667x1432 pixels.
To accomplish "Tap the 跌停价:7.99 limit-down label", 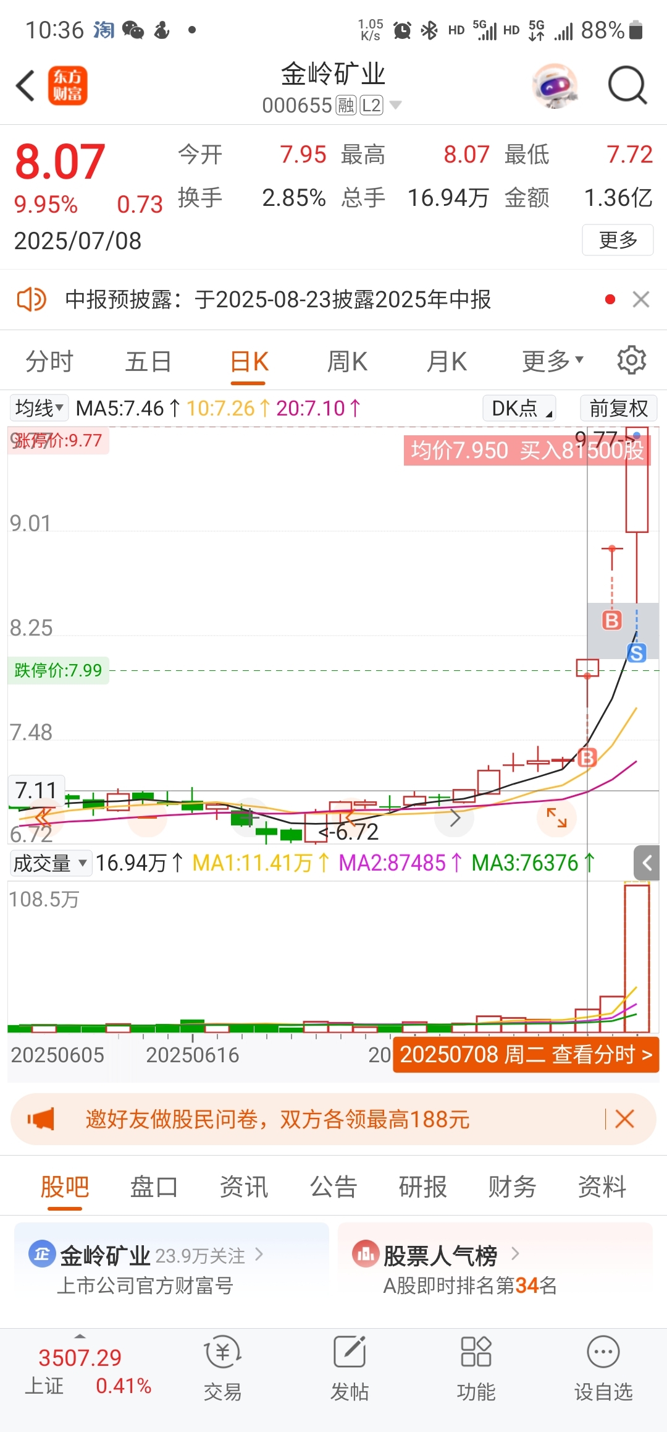I will [x=58, y=670].
